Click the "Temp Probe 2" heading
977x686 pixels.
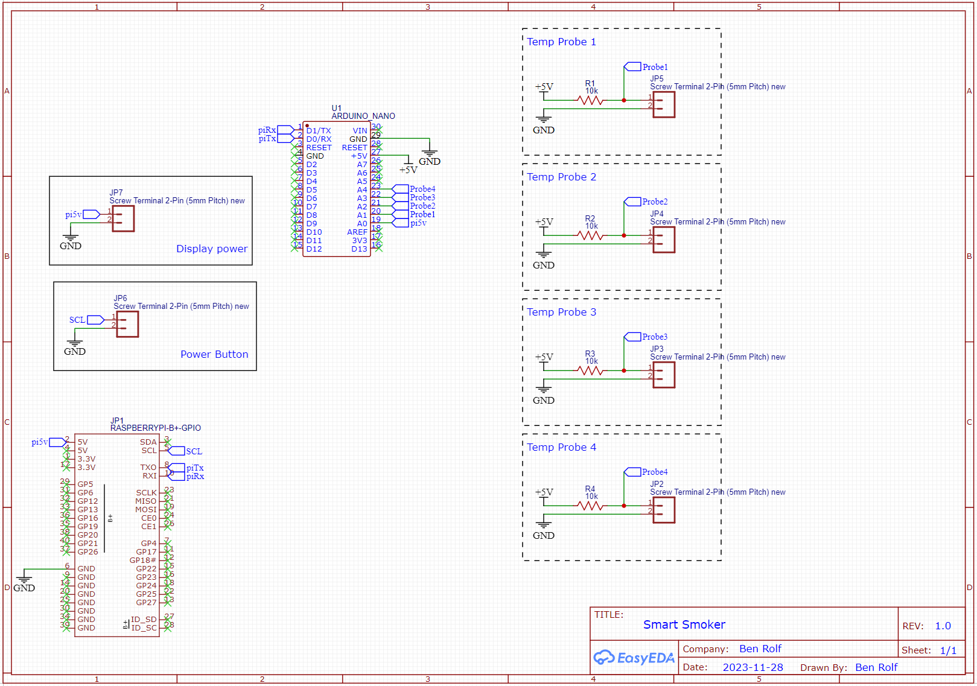point(561,177)
